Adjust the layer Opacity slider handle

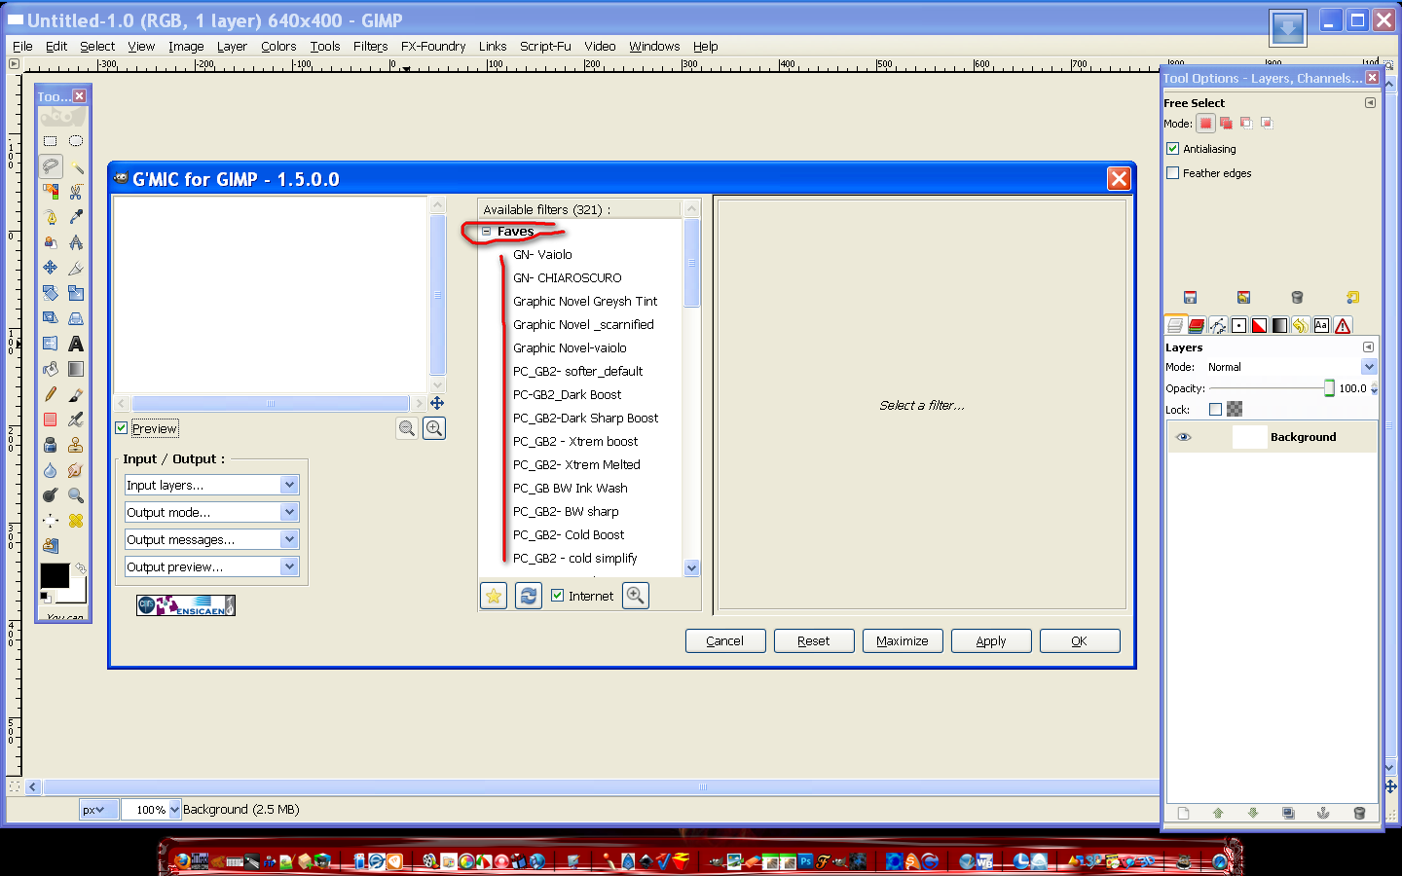(1329, 388)
